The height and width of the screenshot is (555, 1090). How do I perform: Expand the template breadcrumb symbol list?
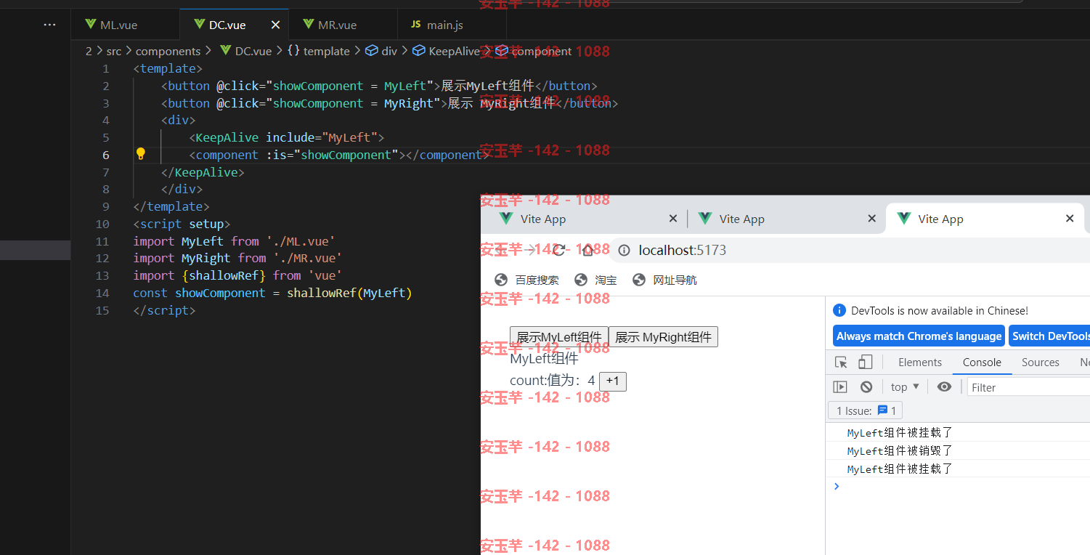tap(318, 51)
